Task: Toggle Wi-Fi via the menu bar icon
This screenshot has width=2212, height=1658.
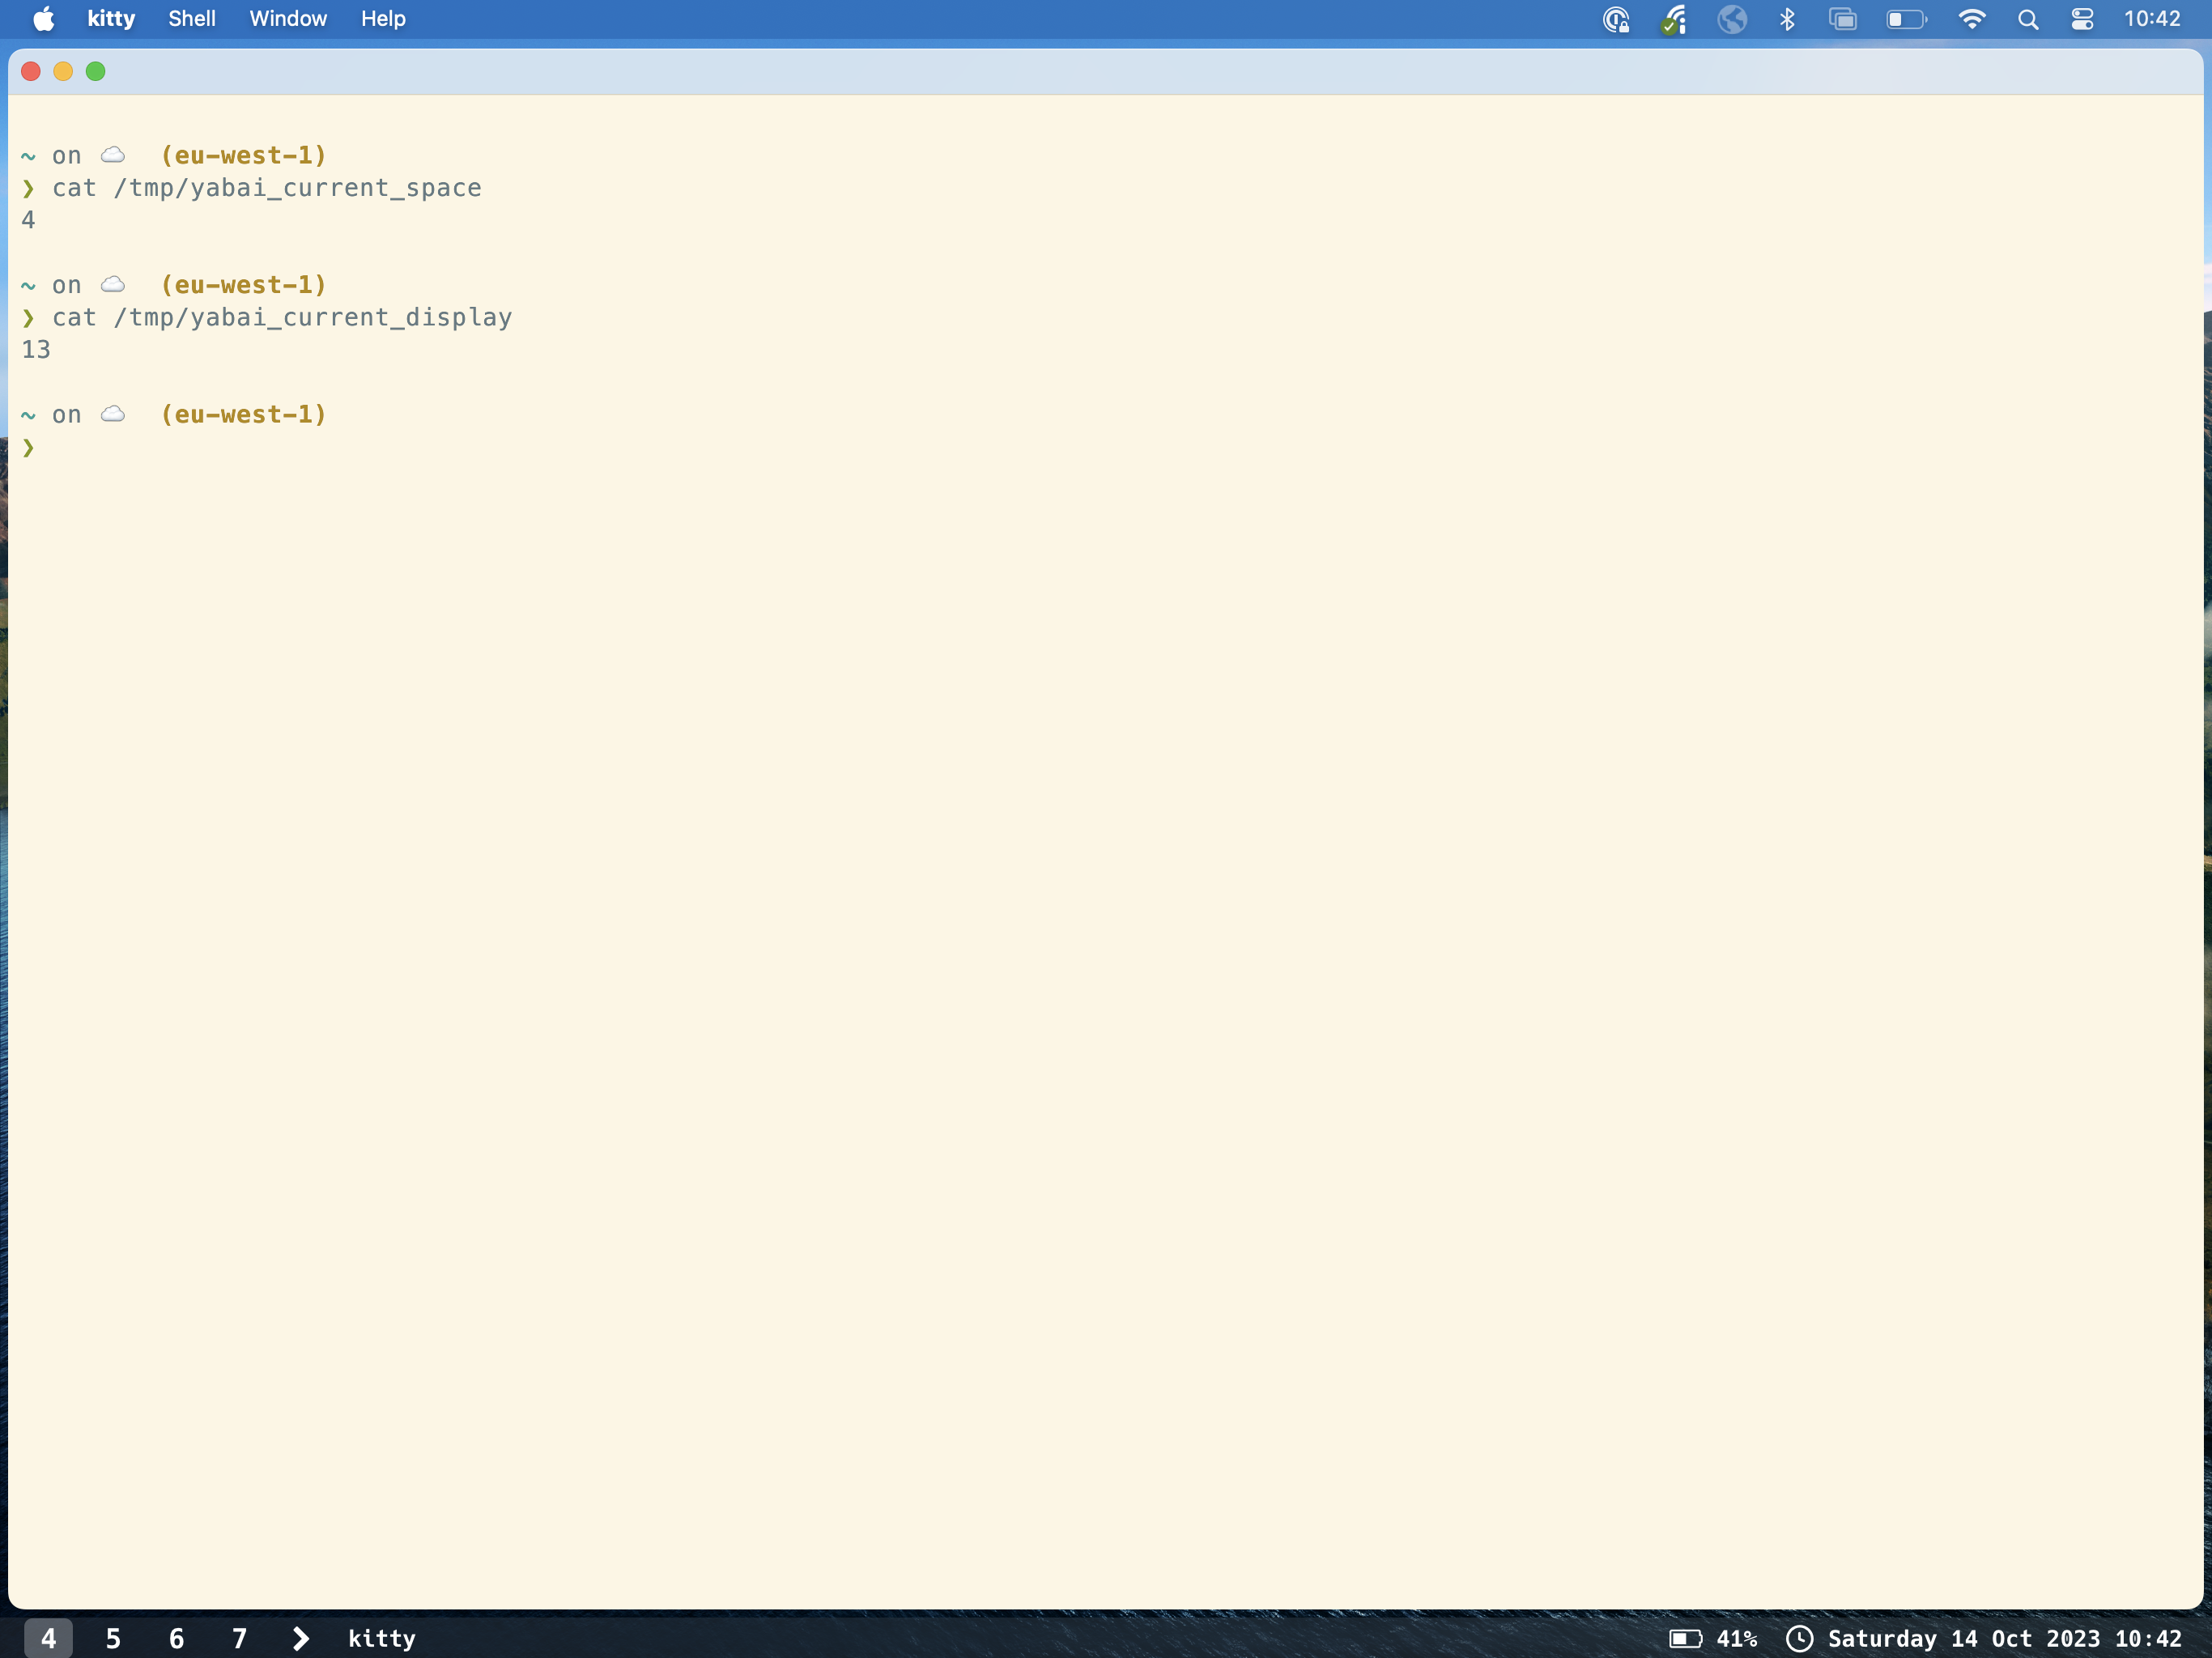Action: click(1971, 18)
